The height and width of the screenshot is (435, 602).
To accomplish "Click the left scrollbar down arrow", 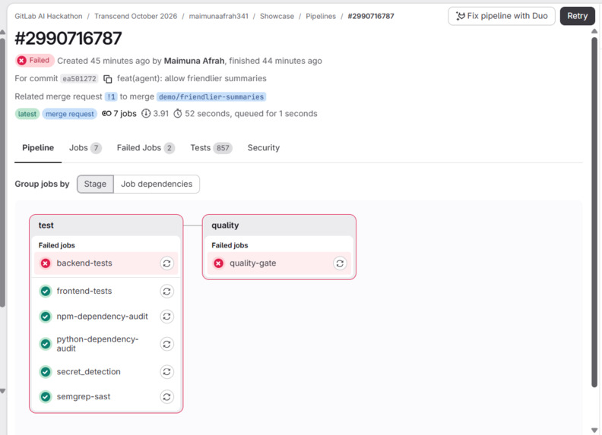I will click(3, 391).
